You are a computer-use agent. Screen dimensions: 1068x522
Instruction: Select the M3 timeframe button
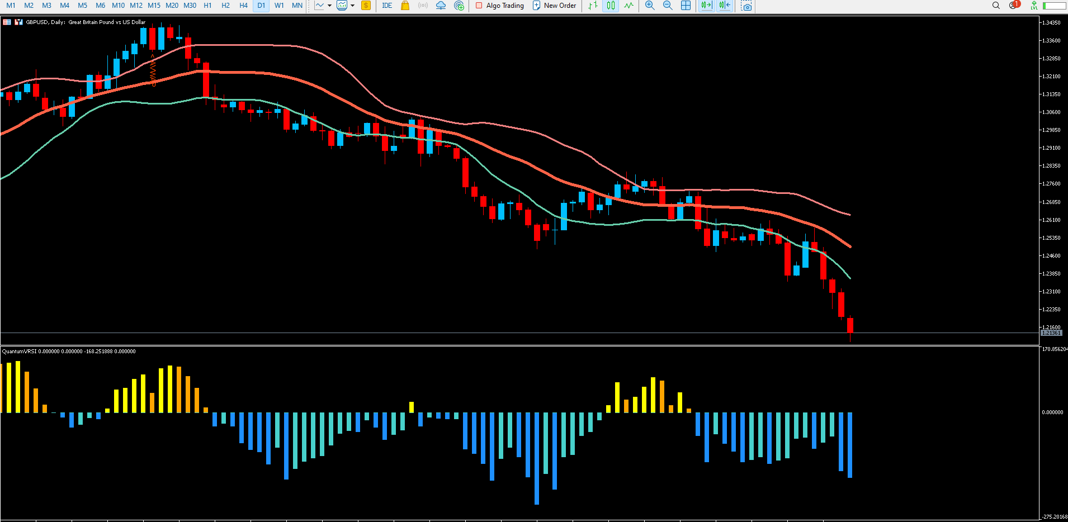point(46,6)
